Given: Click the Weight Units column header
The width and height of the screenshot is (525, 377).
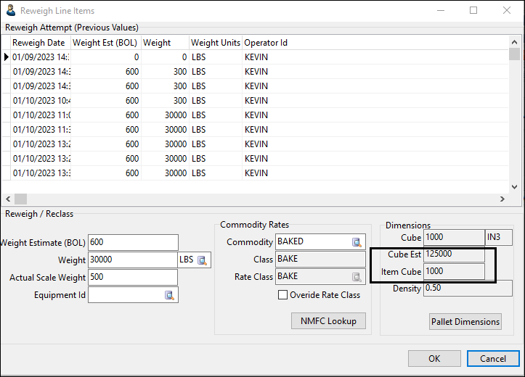Looking at the screenshot, I should click(x=216, y=43).
